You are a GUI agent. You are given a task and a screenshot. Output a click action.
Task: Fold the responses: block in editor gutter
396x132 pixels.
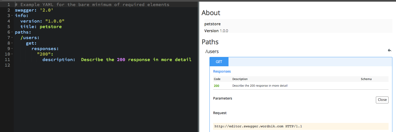pos(12,49)
